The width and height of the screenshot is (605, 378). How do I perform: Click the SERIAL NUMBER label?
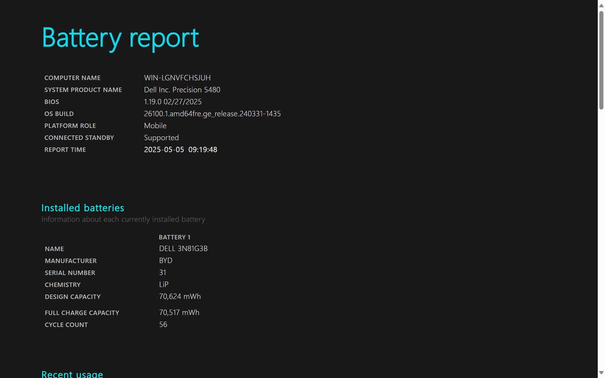(x=70, y=273)
